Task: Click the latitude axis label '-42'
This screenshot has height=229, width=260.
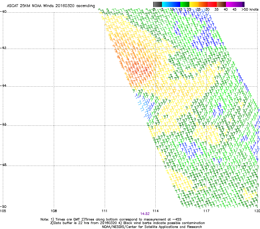Action: 3,48
